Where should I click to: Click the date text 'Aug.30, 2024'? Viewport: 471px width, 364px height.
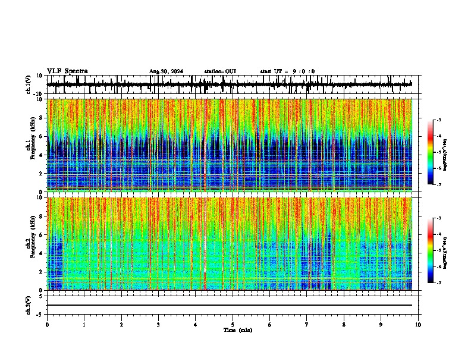(x=166, y=71)
